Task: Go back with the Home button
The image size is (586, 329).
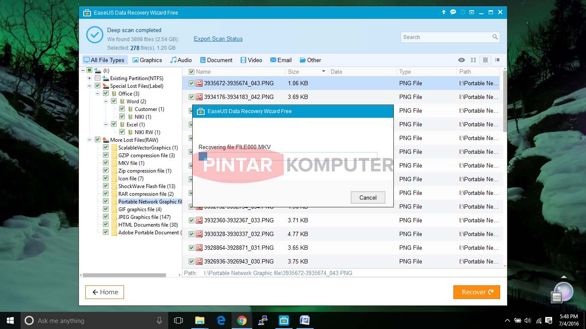Action: click(105, 292)
